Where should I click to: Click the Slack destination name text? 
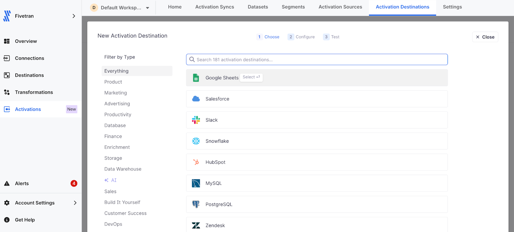212,120
